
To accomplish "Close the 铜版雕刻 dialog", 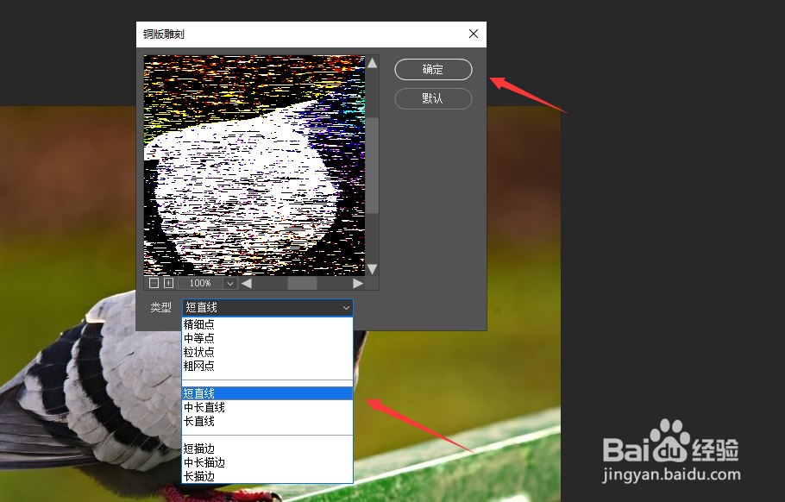I will pos(473,34).
